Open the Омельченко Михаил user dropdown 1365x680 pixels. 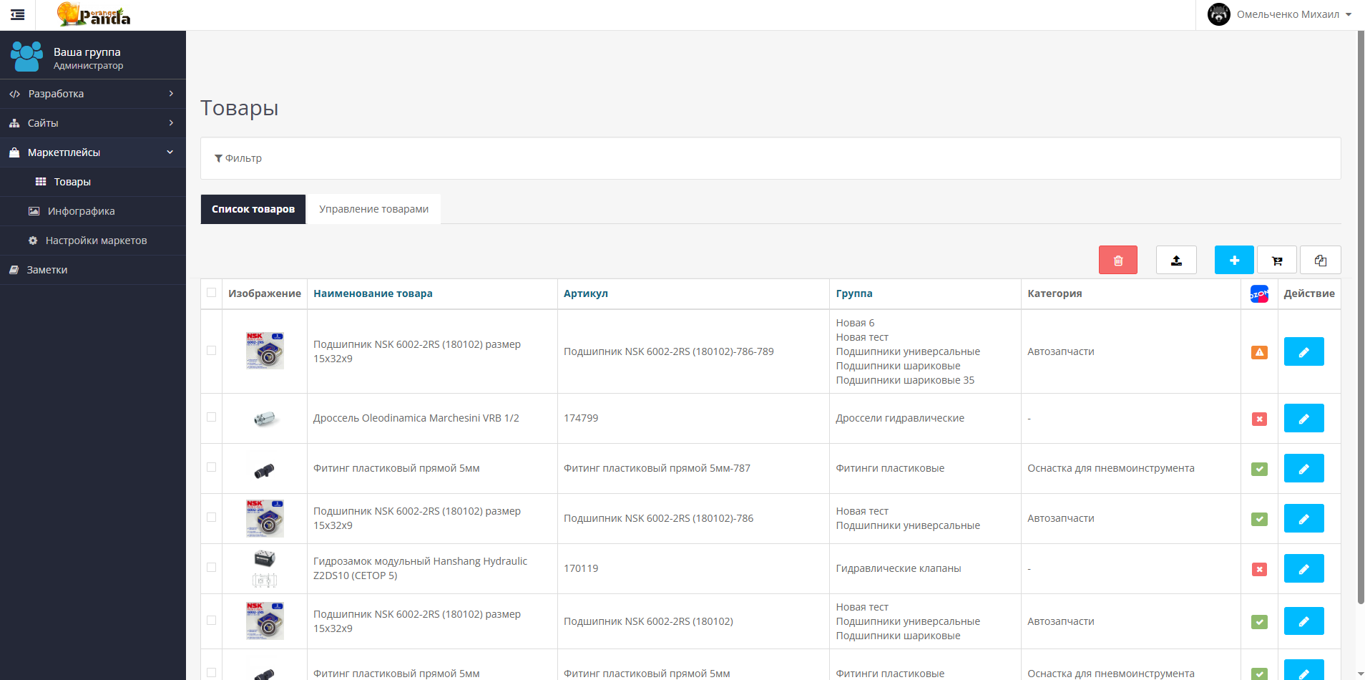[x=1280, y=14]
